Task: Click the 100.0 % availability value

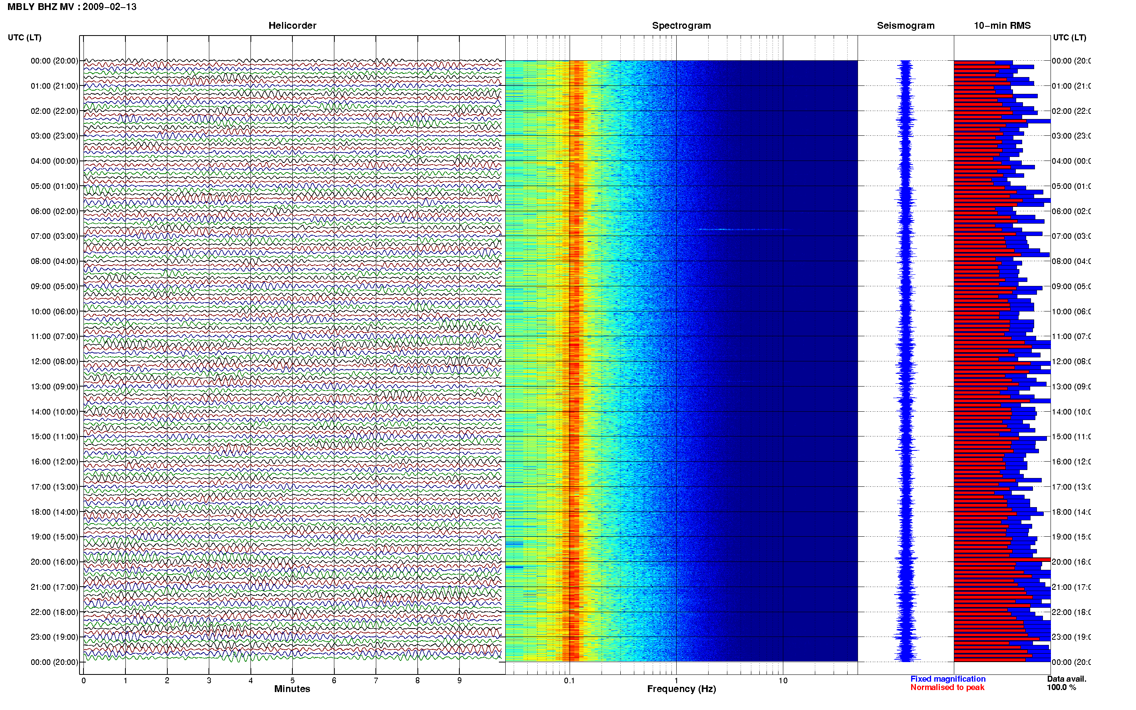Action: pyautogui.click(x=1061, y=688)
